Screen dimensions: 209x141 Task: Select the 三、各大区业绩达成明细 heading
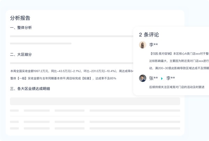point(30,89)
